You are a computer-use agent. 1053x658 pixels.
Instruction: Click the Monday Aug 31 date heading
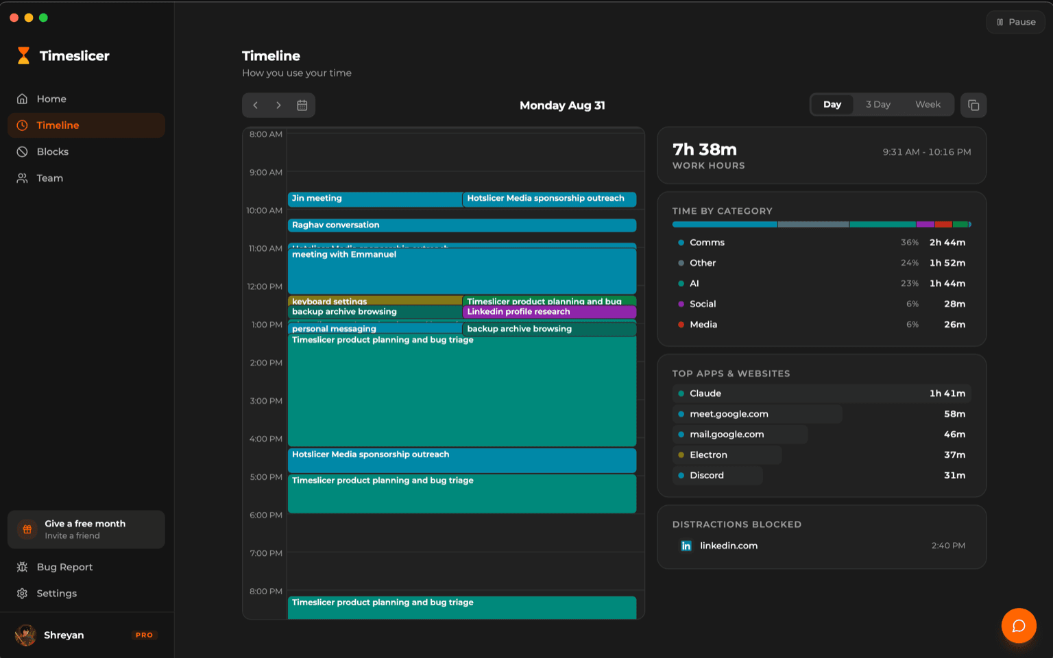(562, 106)
